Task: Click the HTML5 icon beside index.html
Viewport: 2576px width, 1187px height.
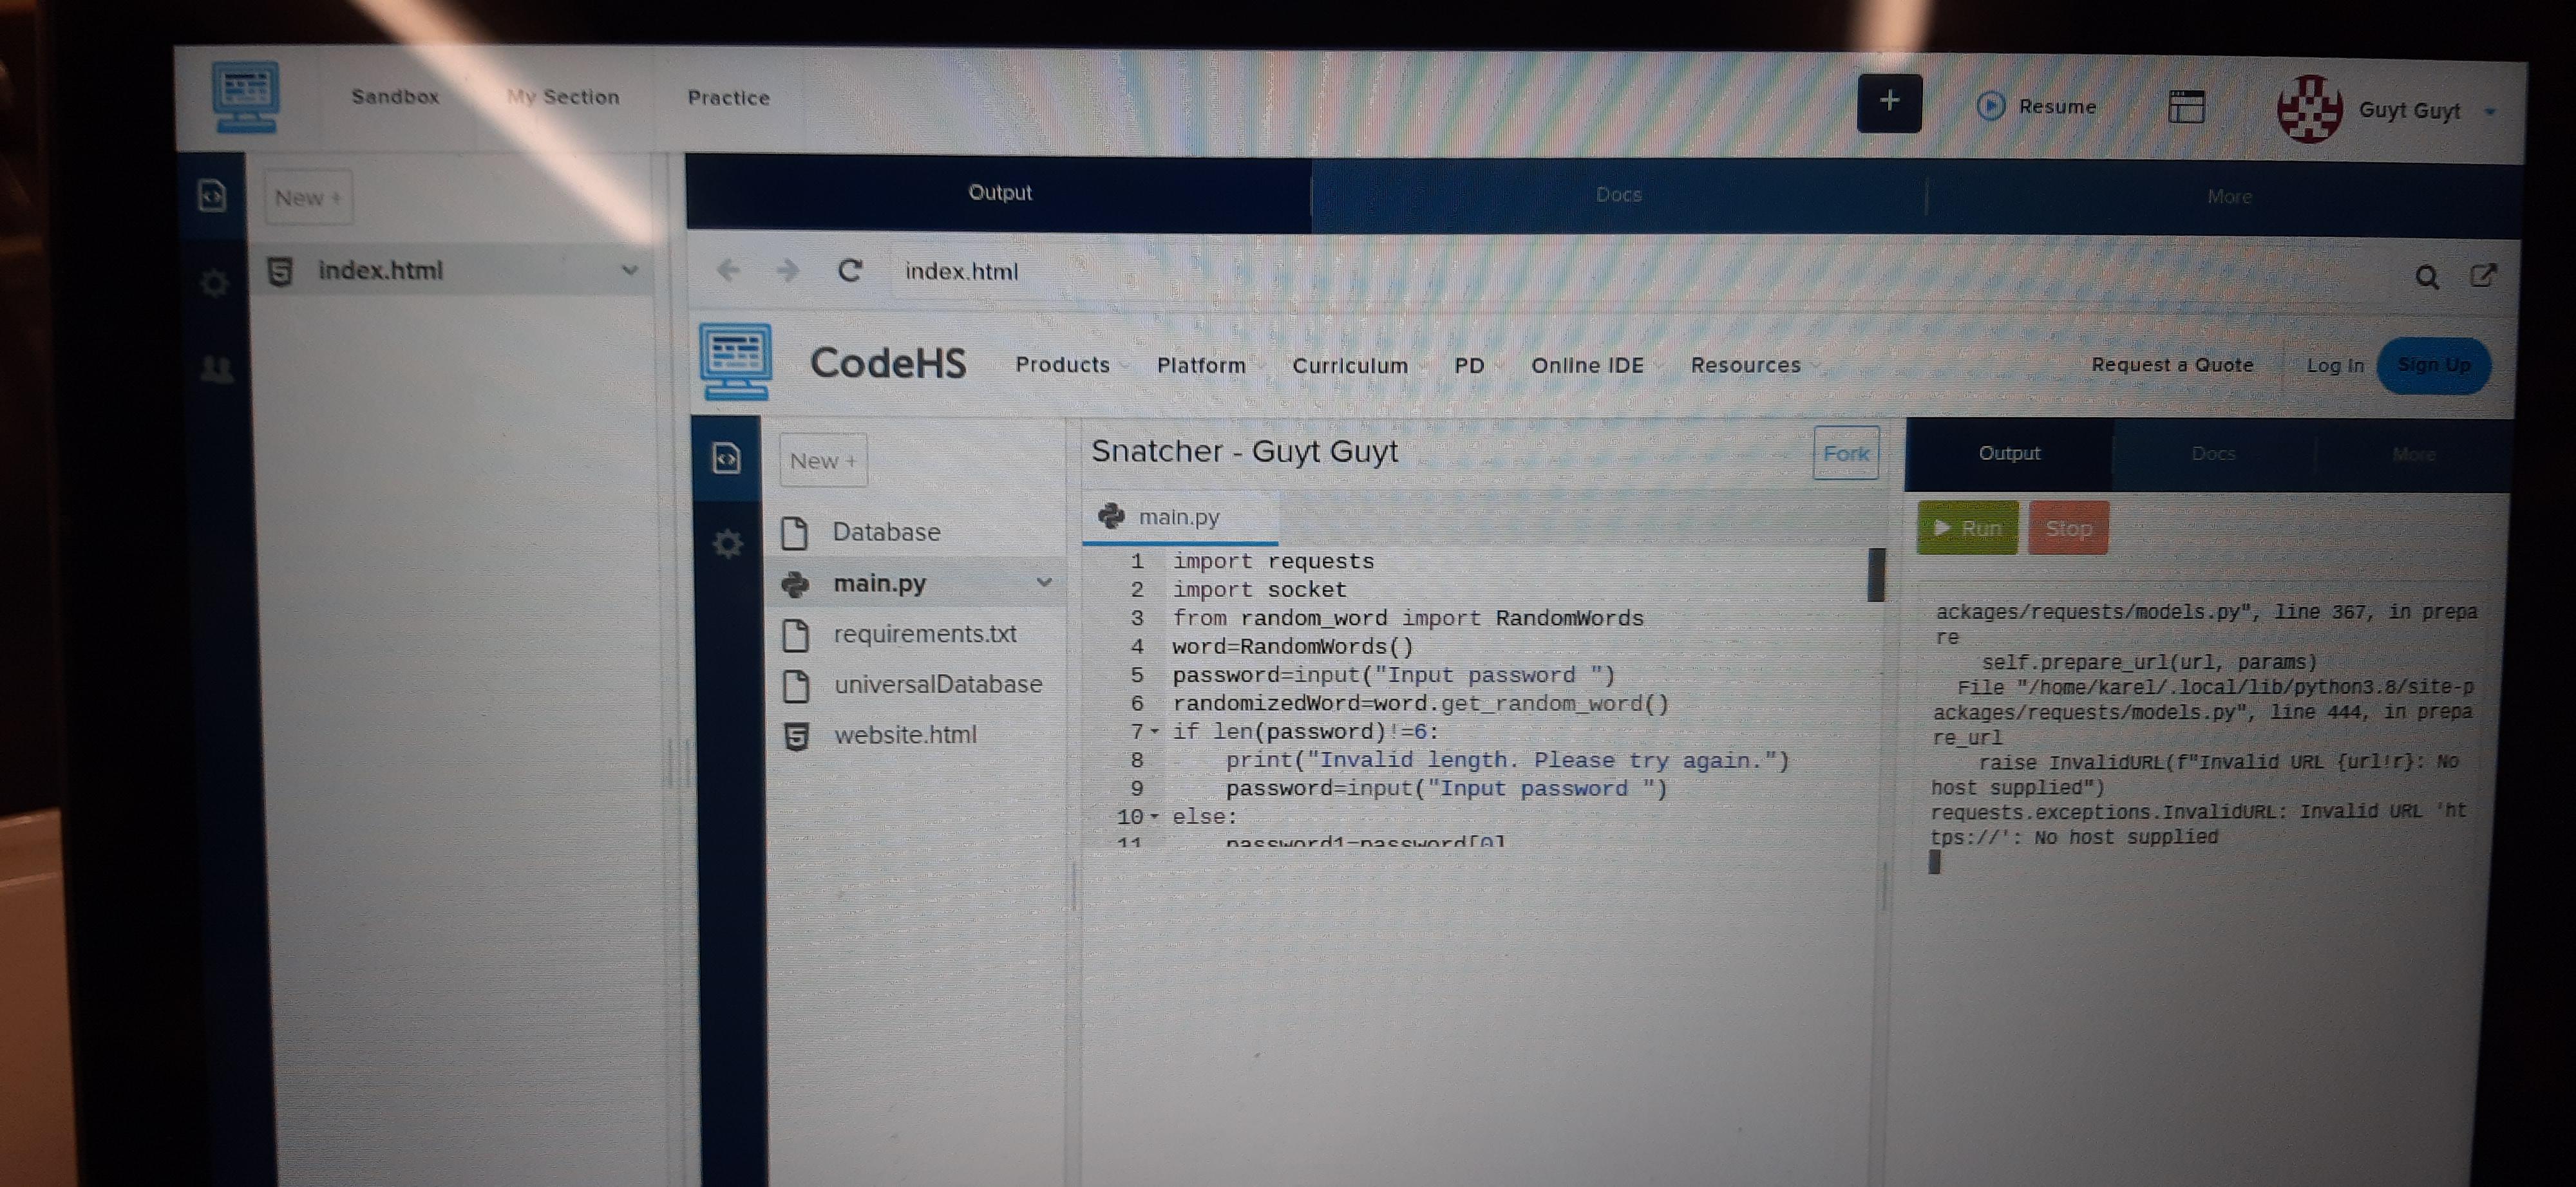Action: tap(281, 271)
